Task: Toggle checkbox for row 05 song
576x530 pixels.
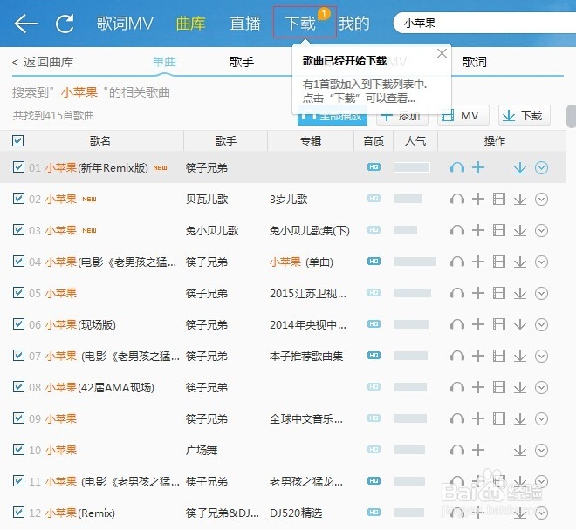Action: (18, 293)
